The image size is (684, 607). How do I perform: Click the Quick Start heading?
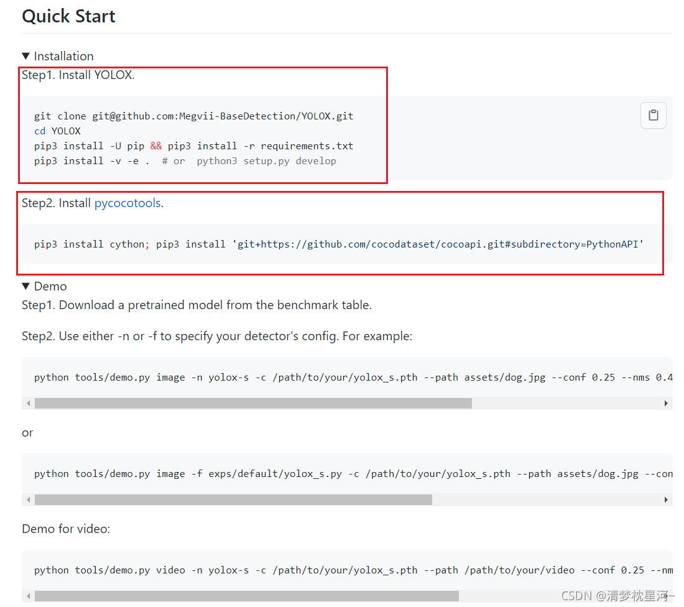click(68, 16)
